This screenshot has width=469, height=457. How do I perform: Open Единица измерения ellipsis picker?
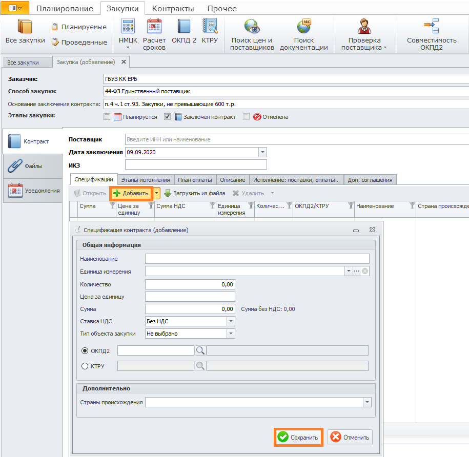tap(357, 271)
